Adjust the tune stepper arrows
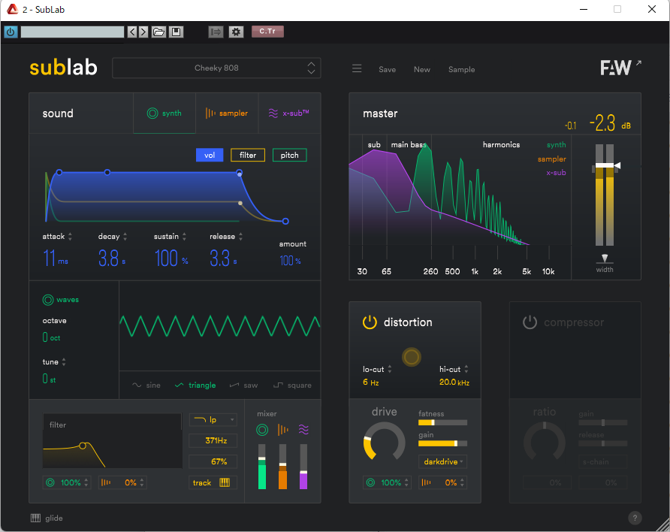670x532 pixels. tap(64, 362)
